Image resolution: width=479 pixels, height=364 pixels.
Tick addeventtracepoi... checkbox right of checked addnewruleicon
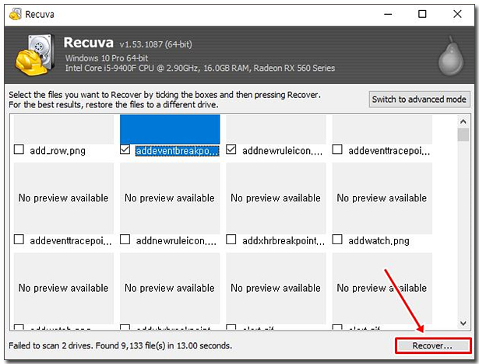tap(337, 149)
